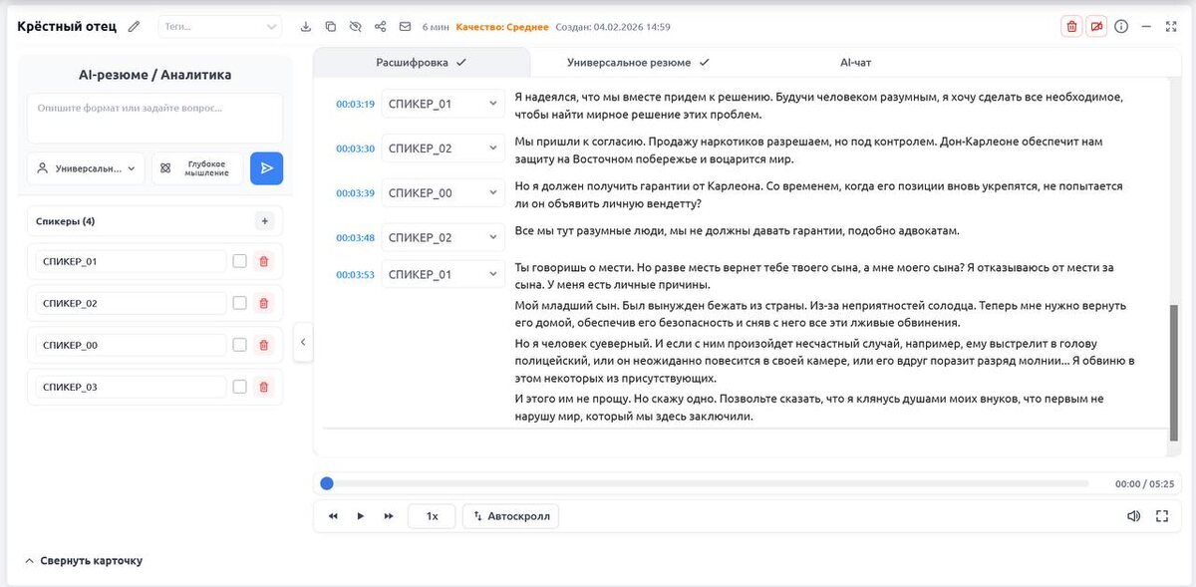Screen dimensions: 1196x587
Task: Send the AI query with the blue arrow
Action: click(x=266, y=168)
